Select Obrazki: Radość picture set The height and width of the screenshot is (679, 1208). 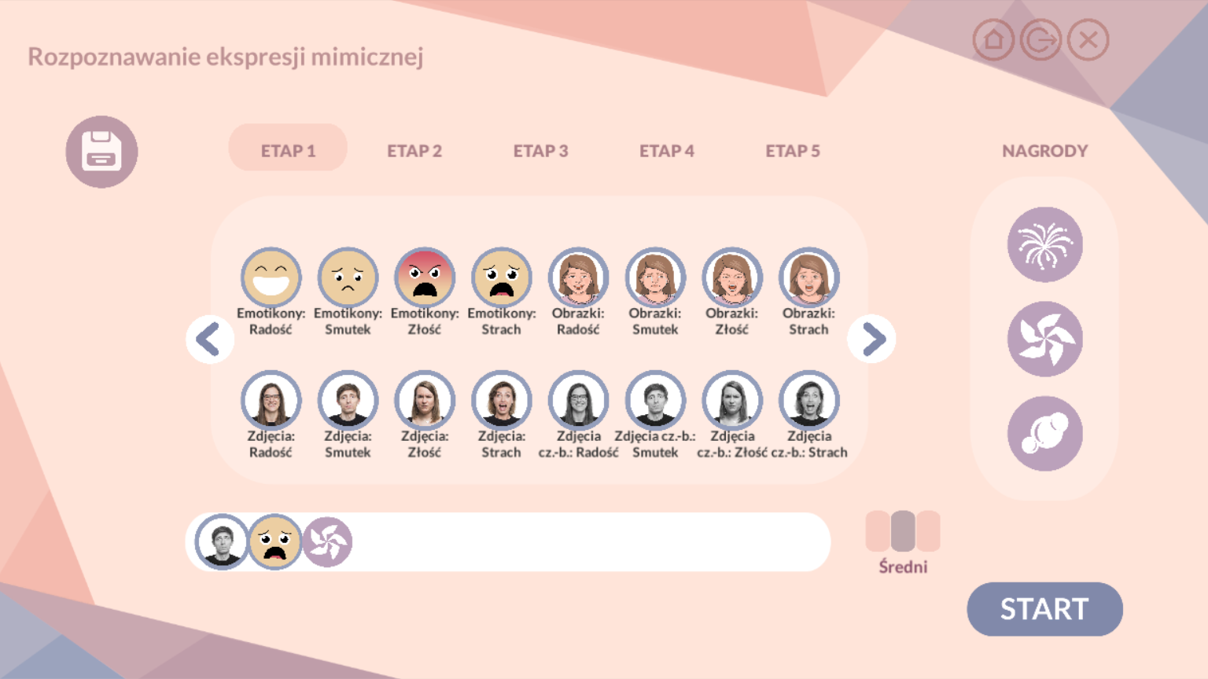(x=578, y=278)
